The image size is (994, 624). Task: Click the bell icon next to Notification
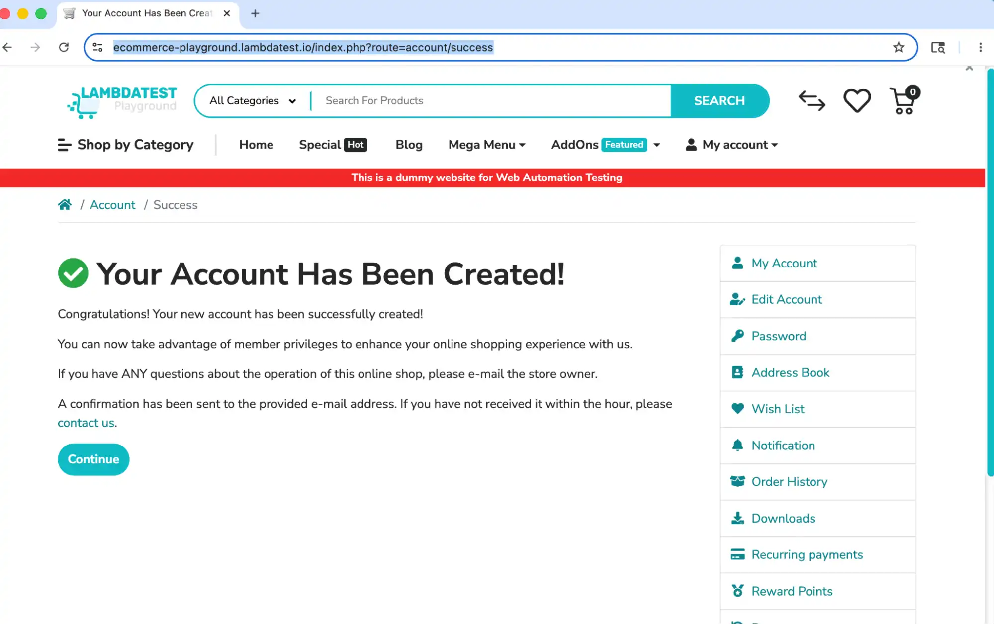tap(737, 446)
